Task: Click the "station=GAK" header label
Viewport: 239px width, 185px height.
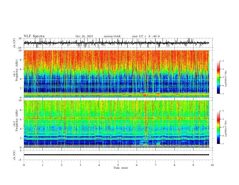Action: point(112,36)
